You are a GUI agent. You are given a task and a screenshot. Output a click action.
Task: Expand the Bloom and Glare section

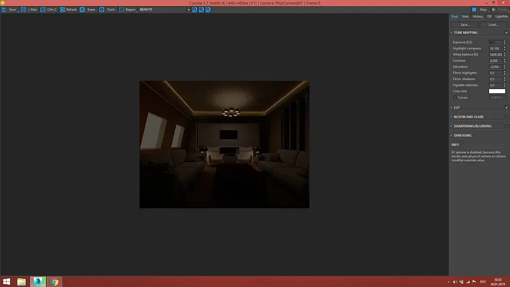pyautogui.click(x=452, y=117)
